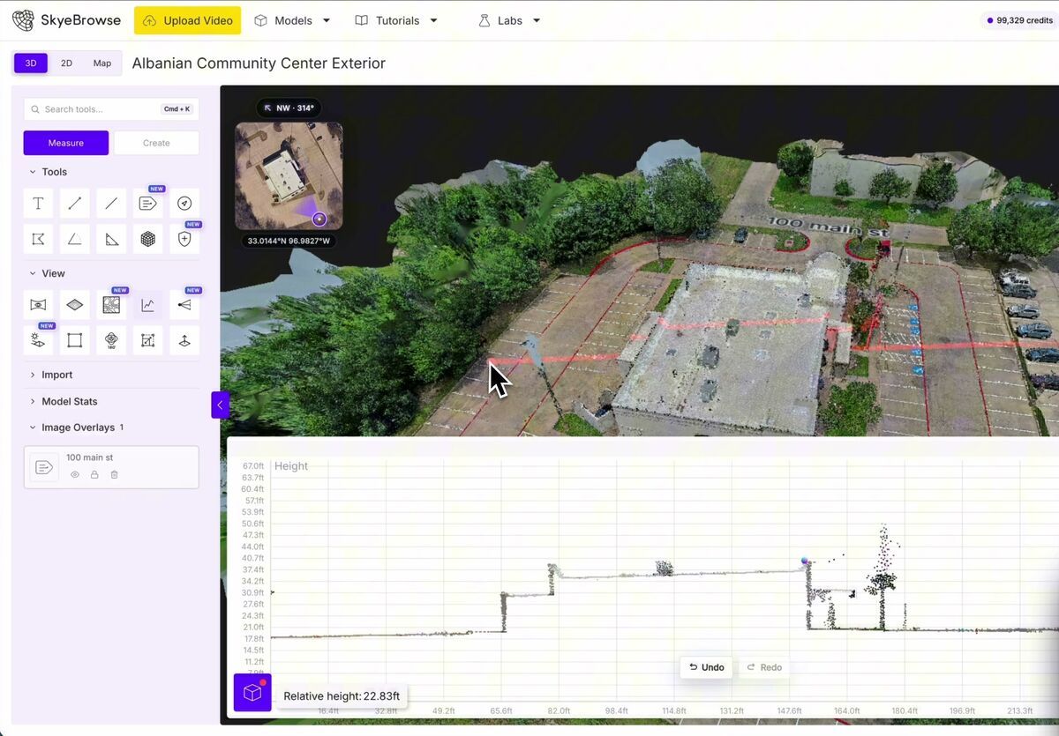Click the Upload Video button
1059x736 pixels.
(x=187, y=20)
